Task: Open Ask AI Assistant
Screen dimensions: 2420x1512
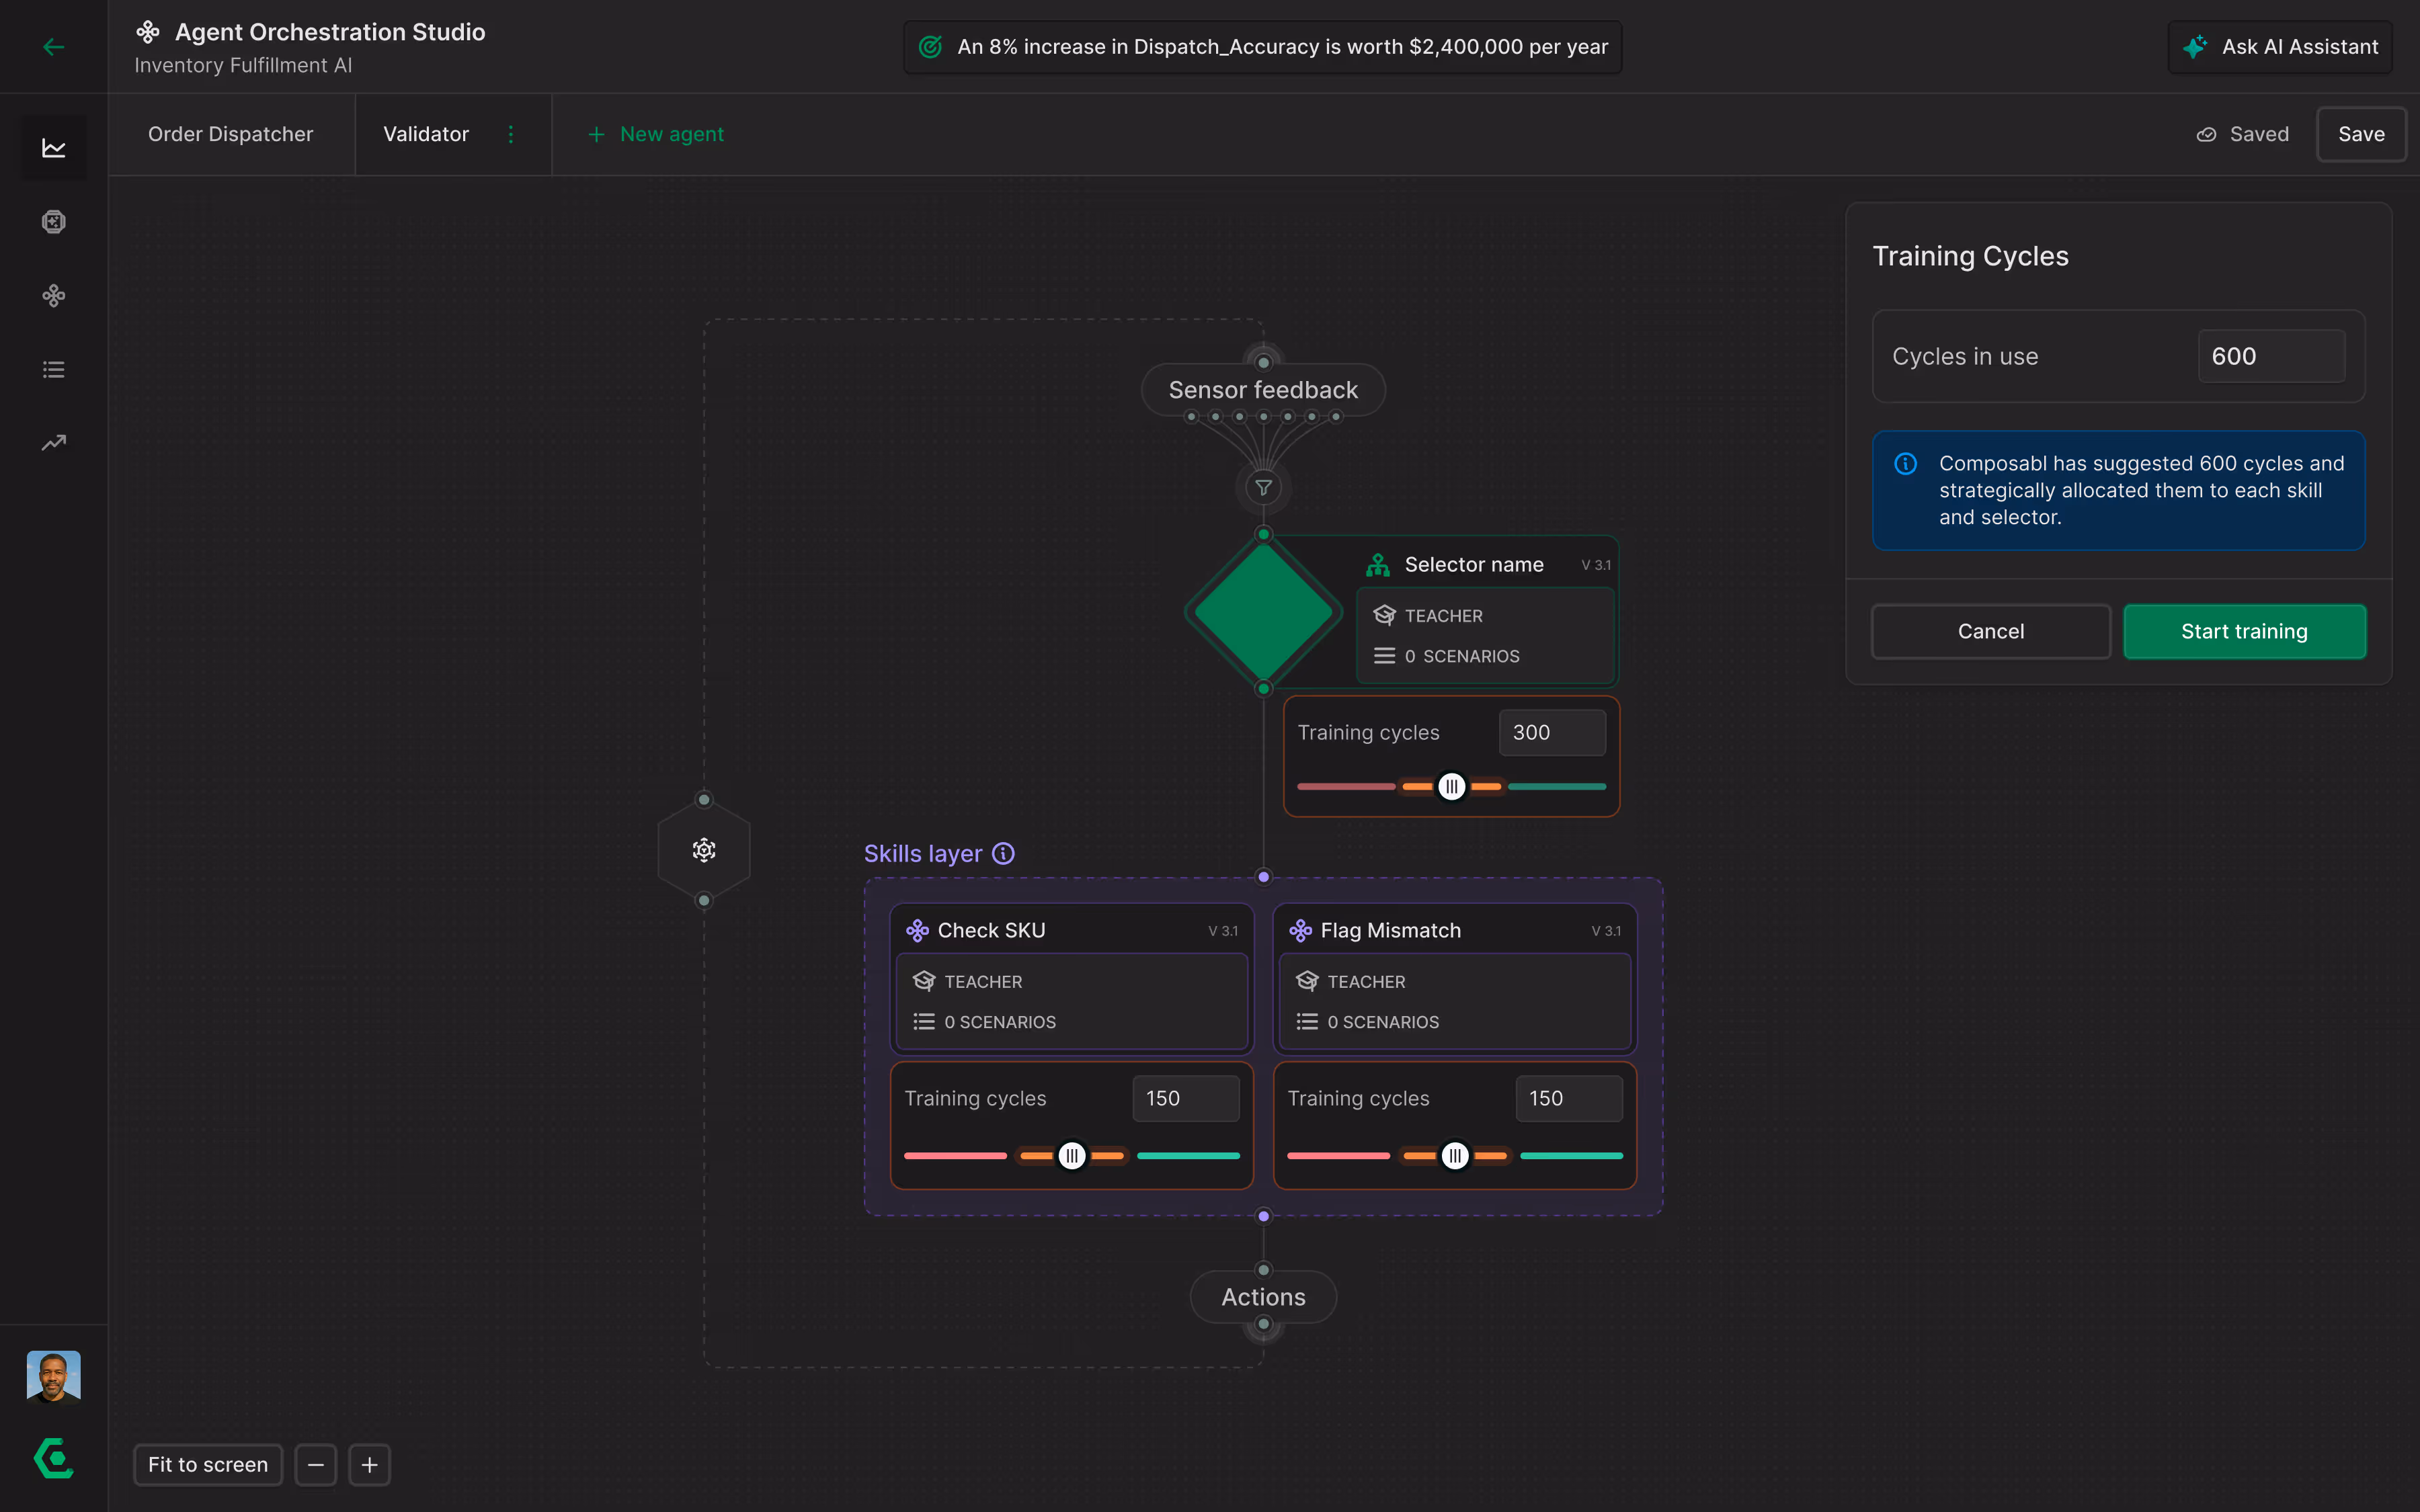Action: tap(2280, 47)
